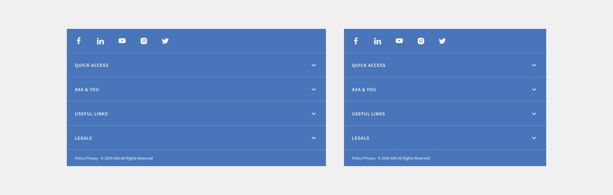
Task: Expand Legals chevron in right footer
Action: (x=534, y=138)
